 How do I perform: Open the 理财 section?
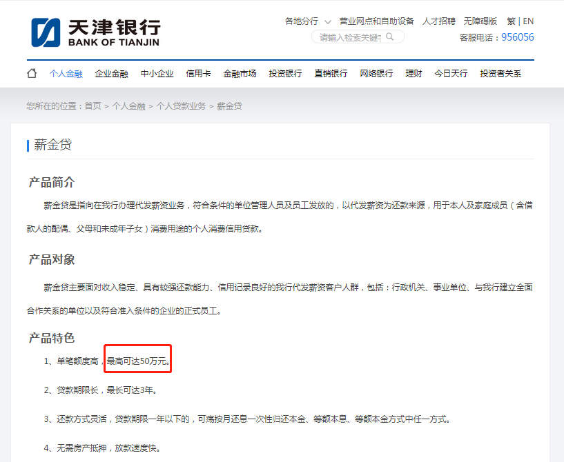[413, 72]
